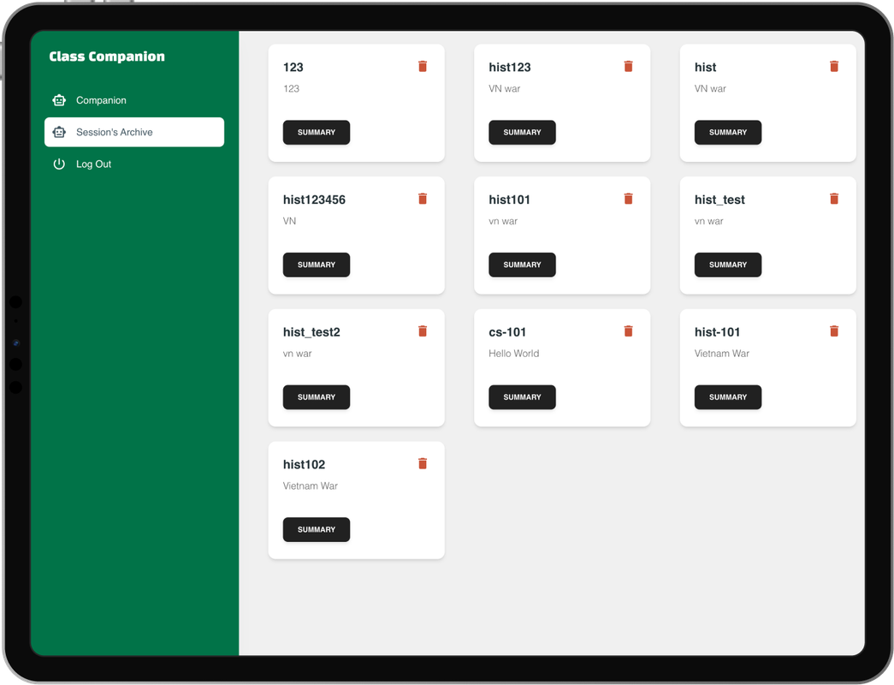Click trash icon on hist102 card
894x685 pixels.
[x=423, y=463]
